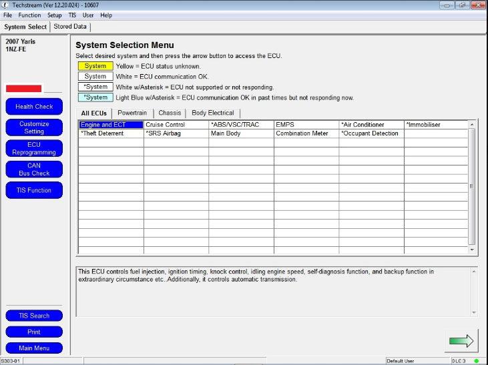Screen dimensions: 488x365
Task: Click ECU table scrollbar down arrow
Action: [x=472, y=250]
